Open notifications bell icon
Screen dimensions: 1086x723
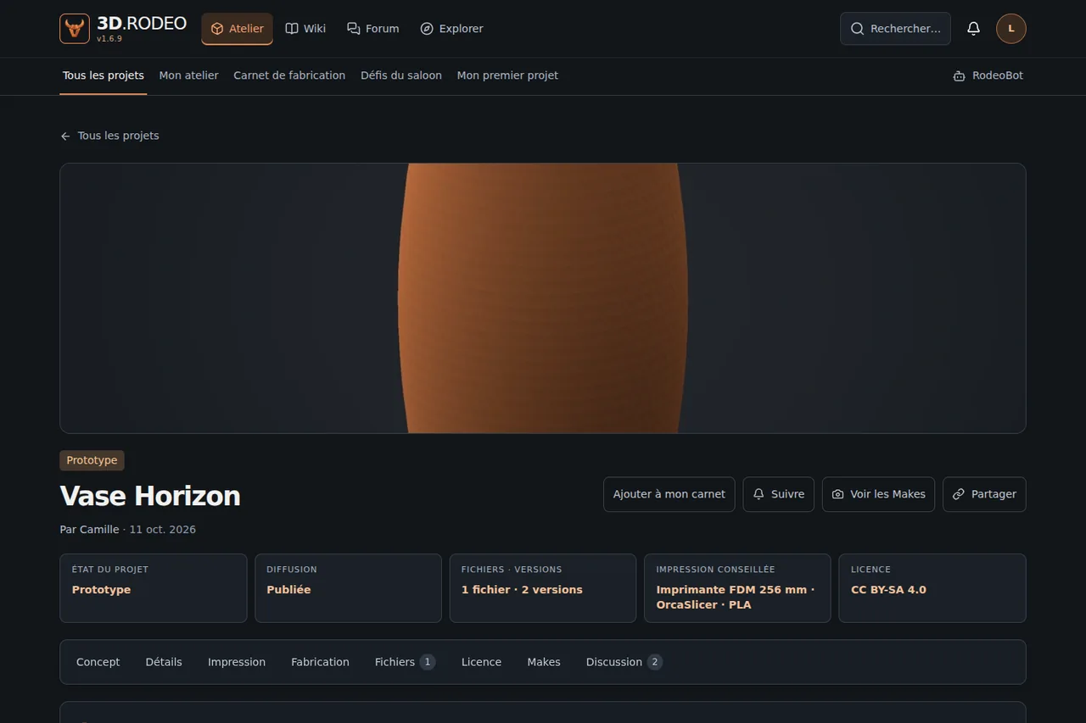[x=973, y=29]
